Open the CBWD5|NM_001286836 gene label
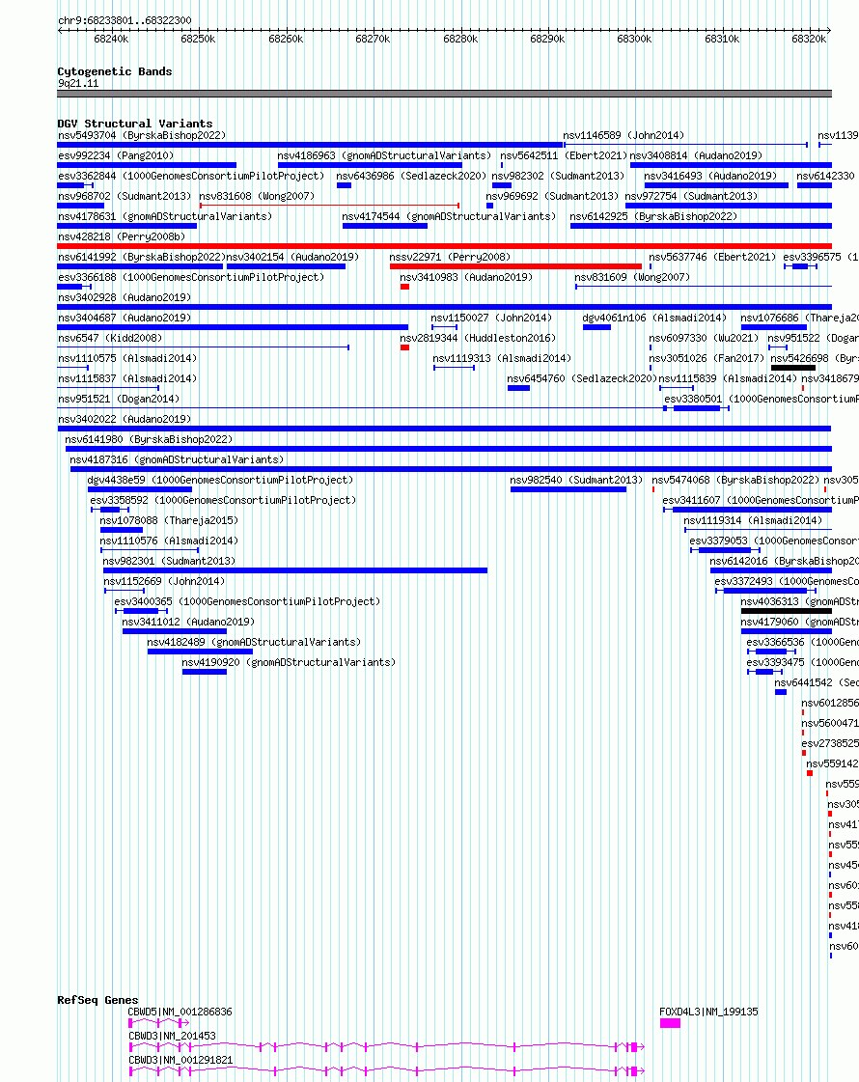 pyautogui.click(x=180, y=1012)
